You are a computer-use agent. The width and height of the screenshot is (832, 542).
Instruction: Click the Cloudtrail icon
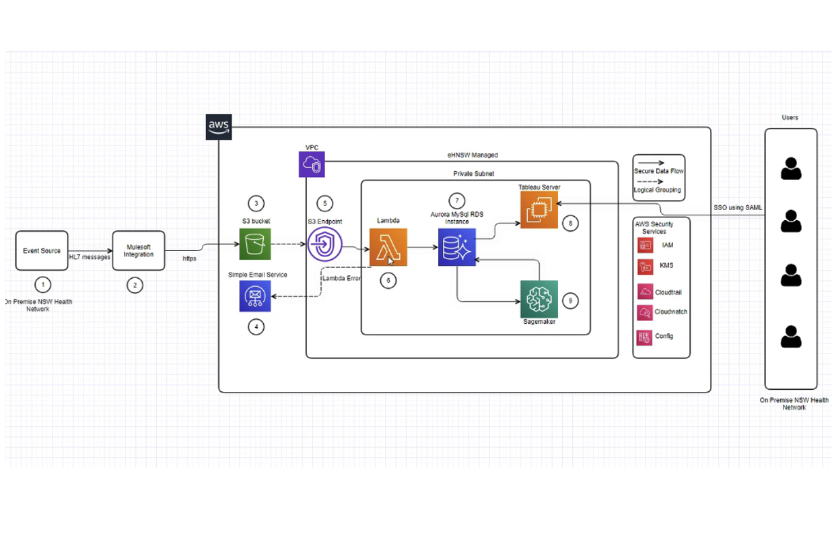645,292
